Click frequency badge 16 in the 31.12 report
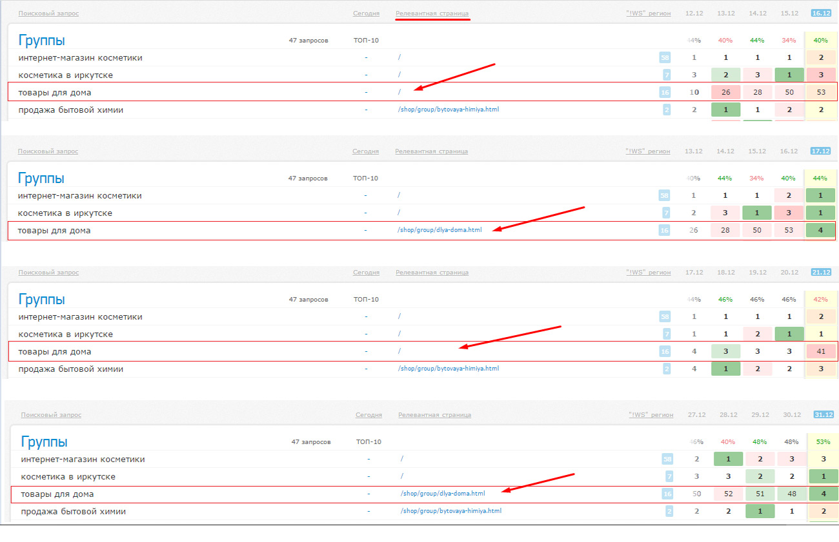The image size is (839, 542). [667, 494]
